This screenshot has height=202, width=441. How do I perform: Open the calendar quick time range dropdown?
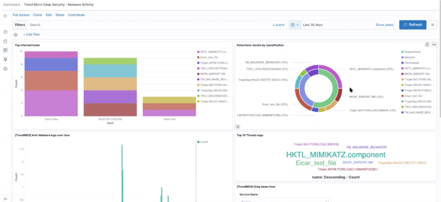[294, 25]
